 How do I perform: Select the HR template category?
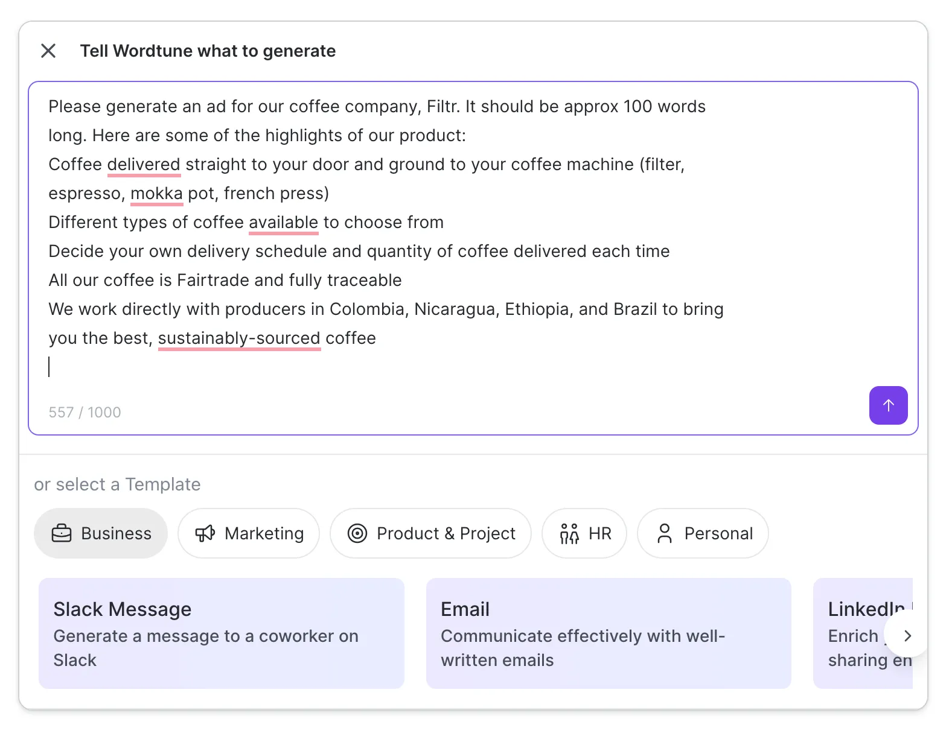click(584, 533)
